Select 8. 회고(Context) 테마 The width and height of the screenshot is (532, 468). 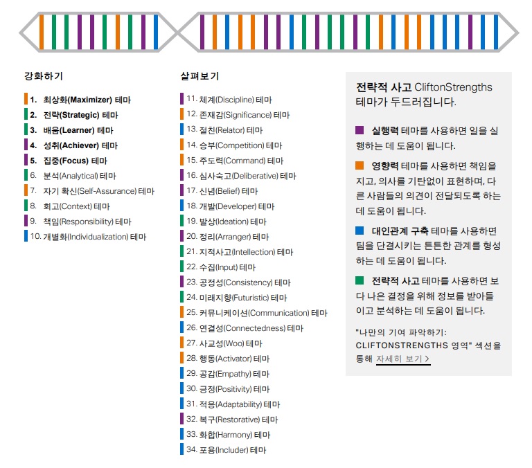67,206
